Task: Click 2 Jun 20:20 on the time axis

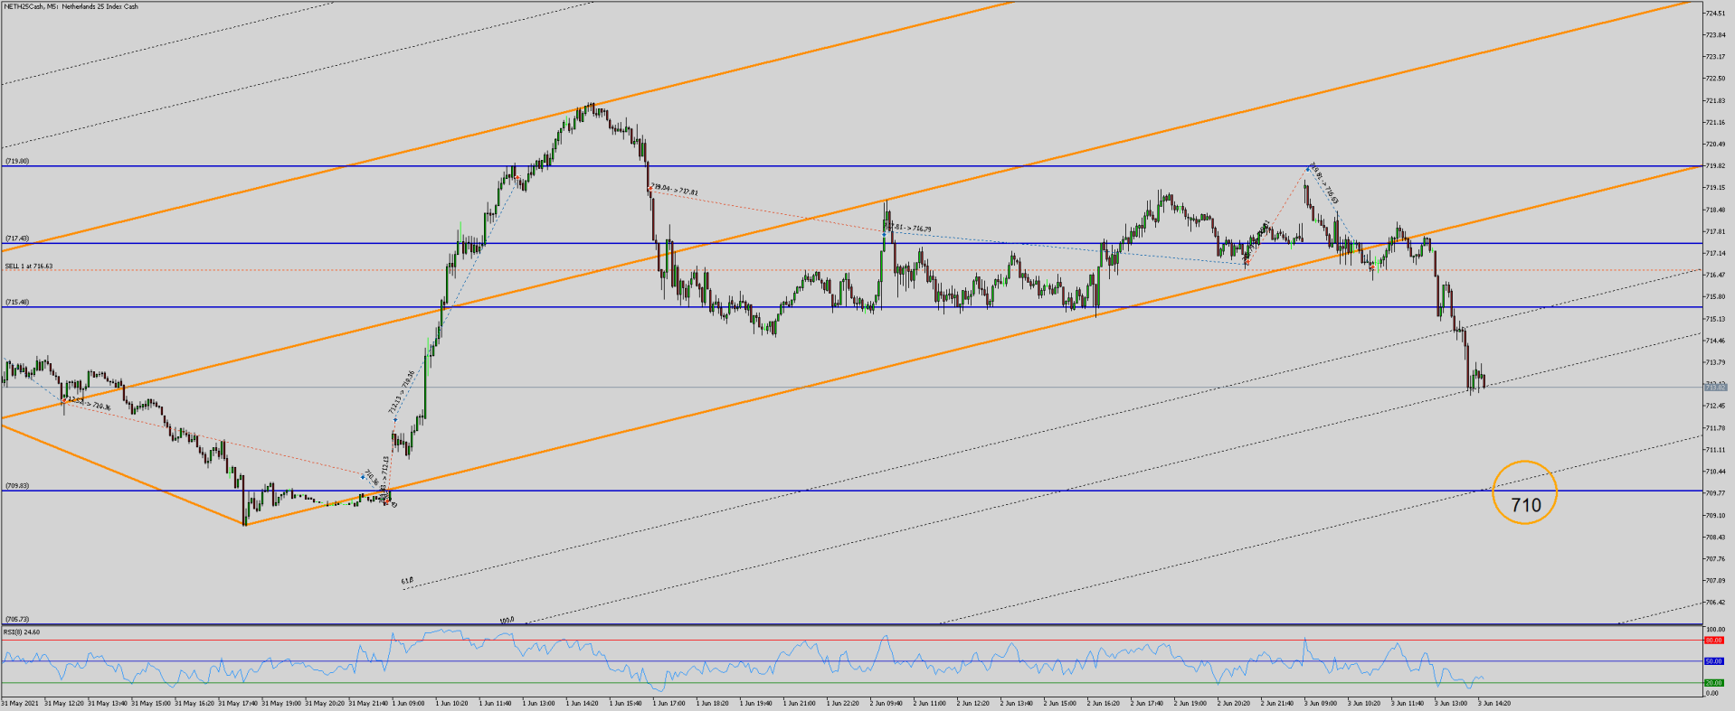Action: coord(1233,702)
